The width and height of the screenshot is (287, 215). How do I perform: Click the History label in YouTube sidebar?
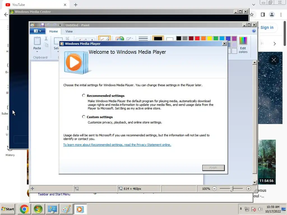coord(10,155)
